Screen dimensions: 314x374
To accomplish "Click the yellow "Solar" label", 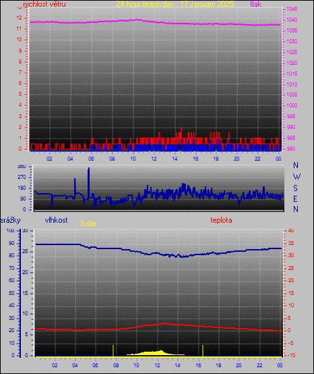I will (88, 223).
